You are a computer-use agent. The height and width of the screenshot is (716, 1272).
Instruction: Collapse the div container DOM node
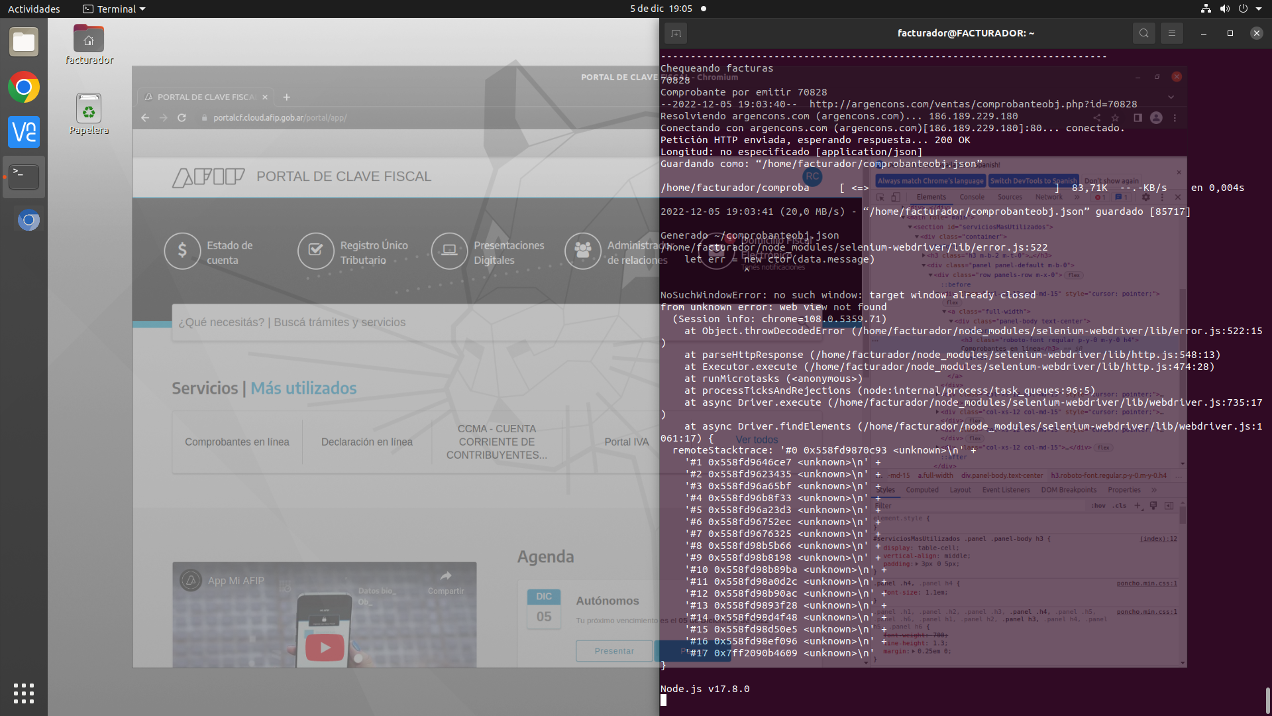coord(917,237)
